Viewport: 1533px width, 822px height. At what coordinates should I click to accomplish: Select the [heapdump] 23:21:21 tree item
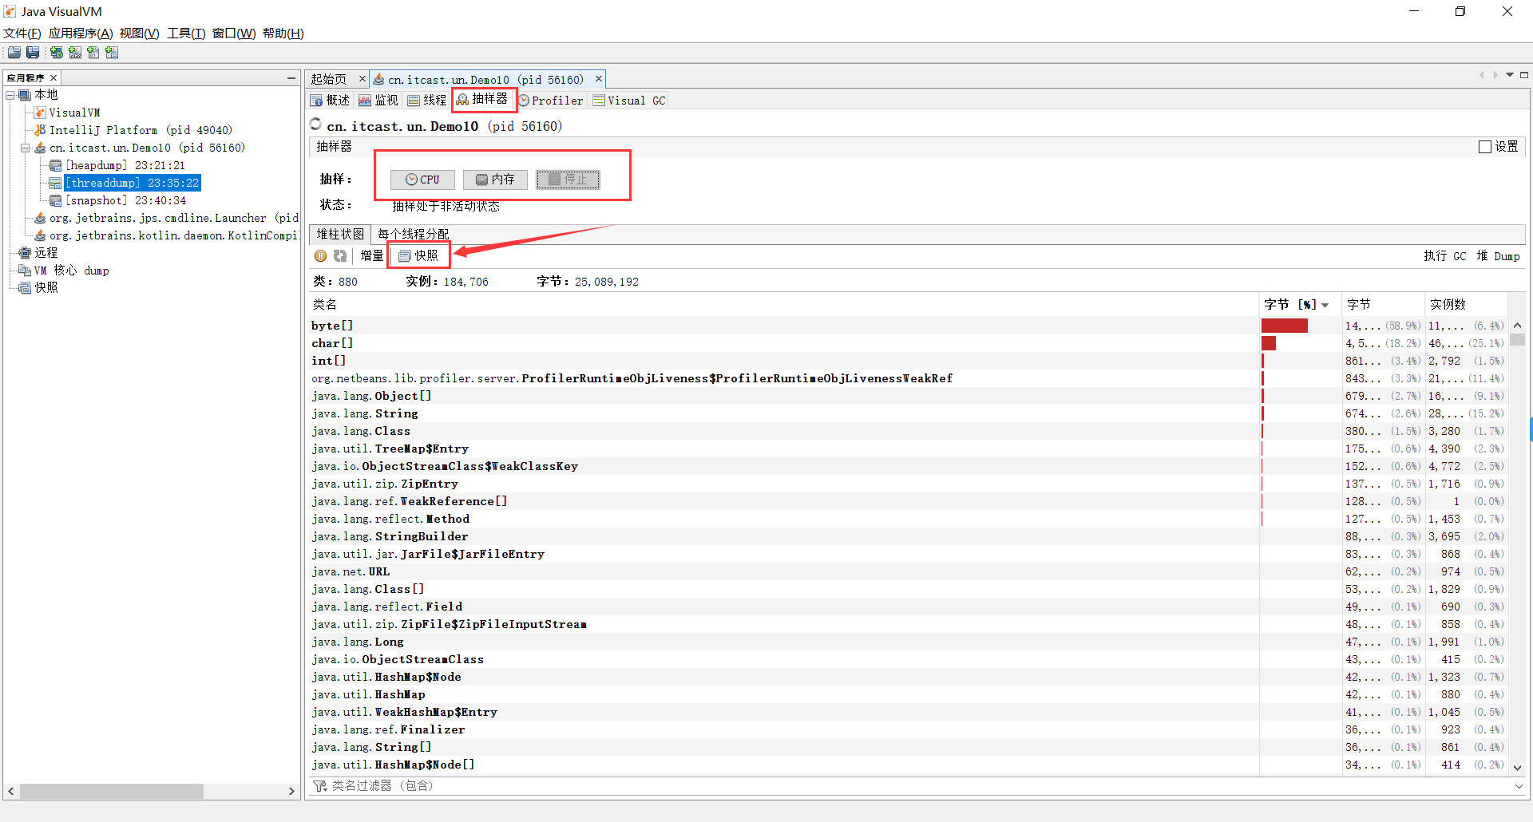[x=125, y=165]
